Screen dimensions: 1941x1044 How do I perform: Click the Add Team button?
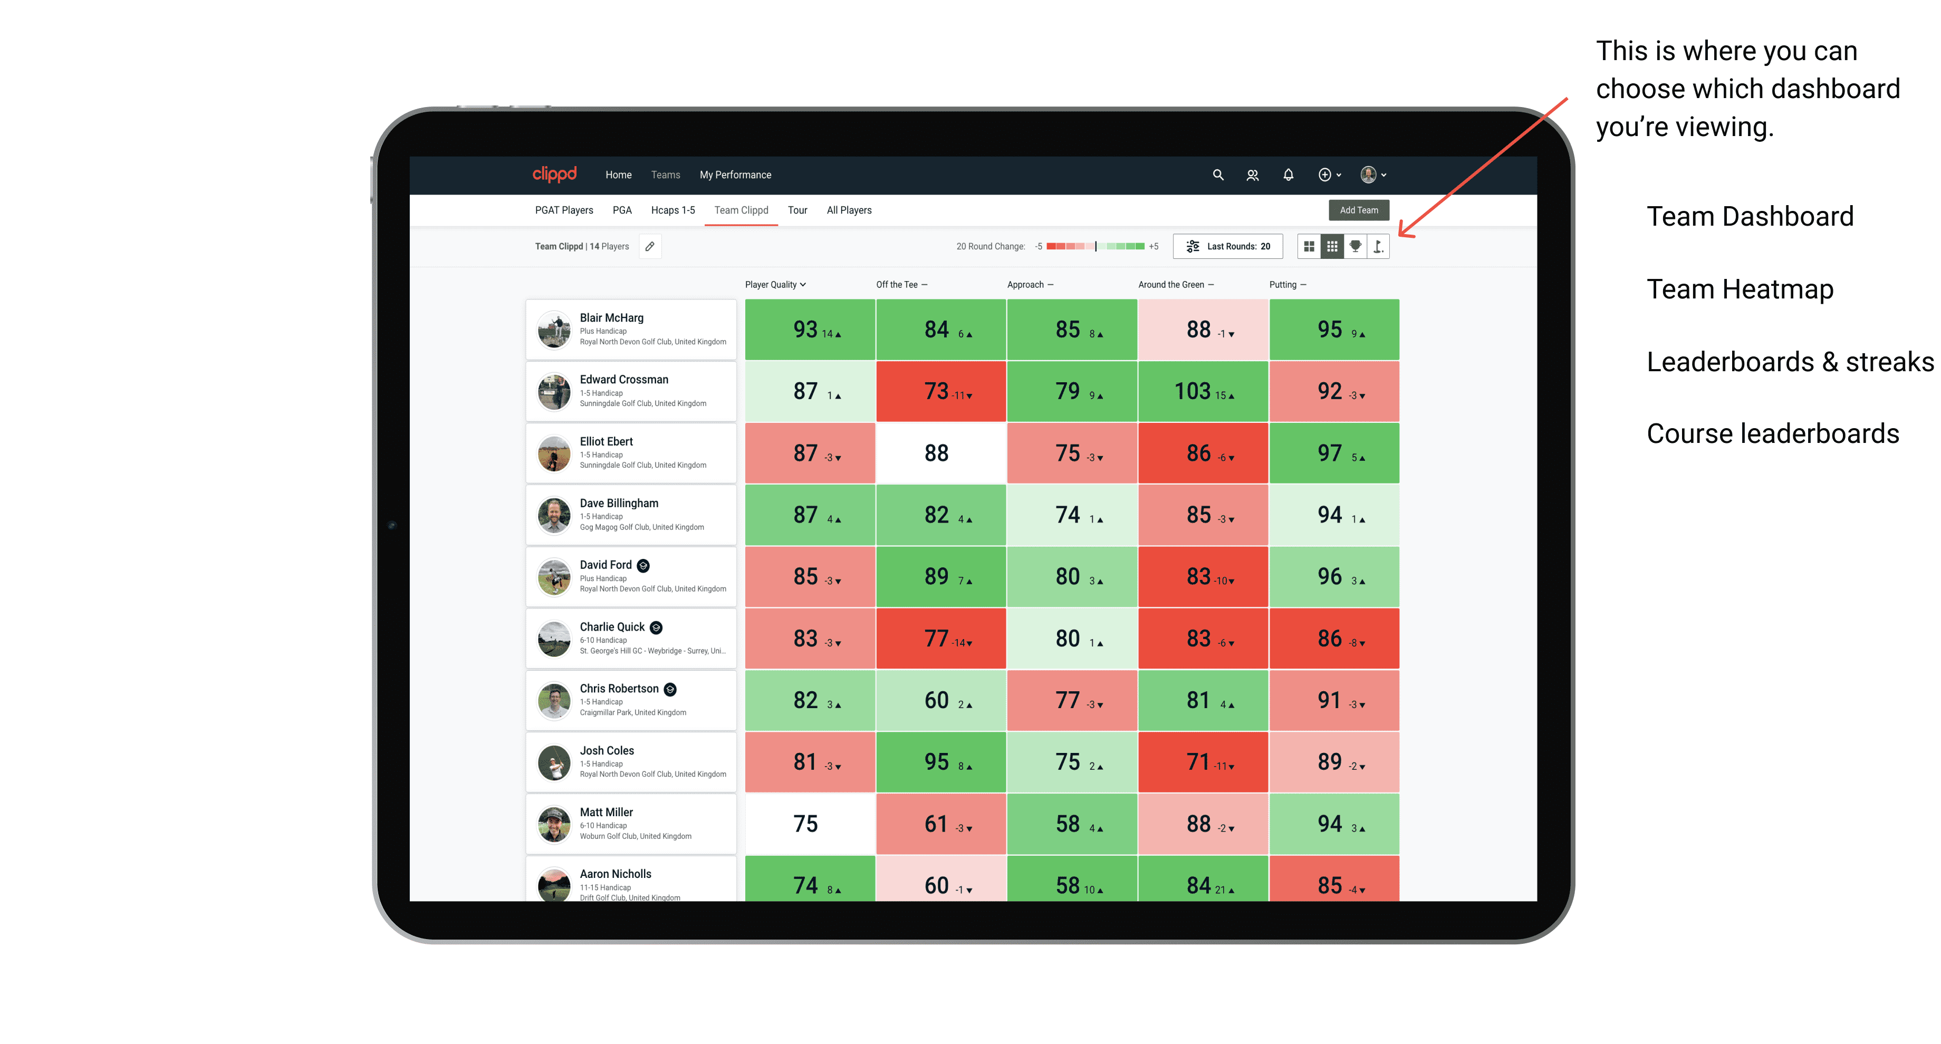click(x=1359, y=209)
